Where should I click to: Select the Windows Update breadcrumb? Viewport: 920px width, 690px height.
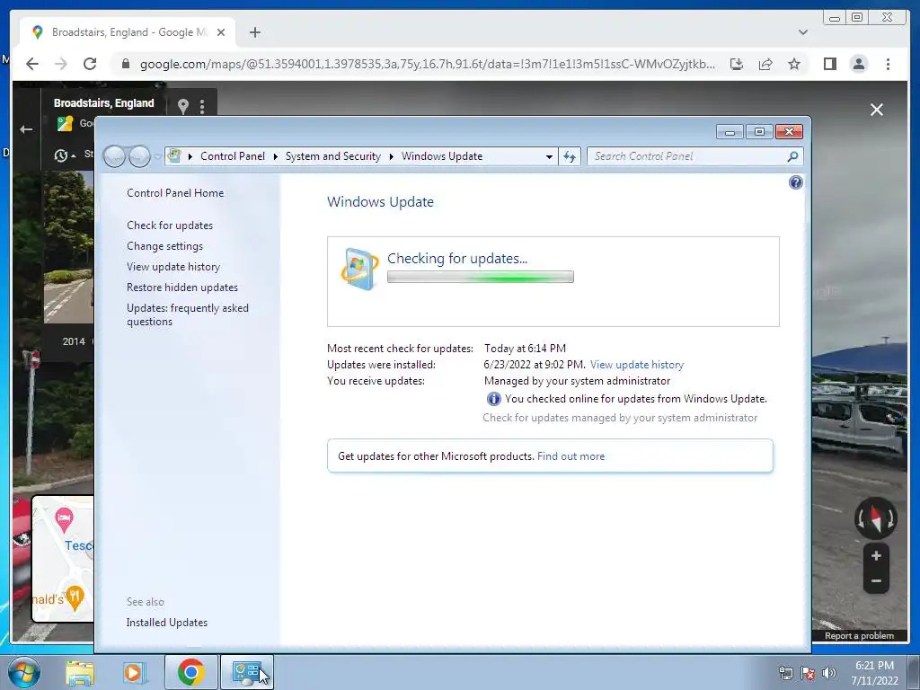coord(442,156)
